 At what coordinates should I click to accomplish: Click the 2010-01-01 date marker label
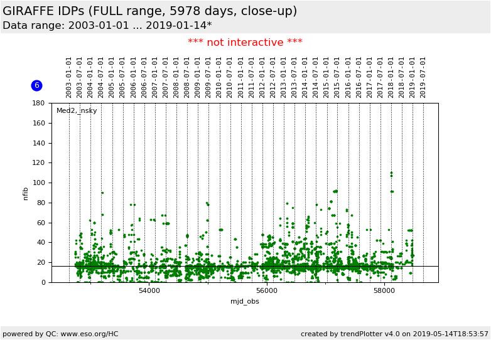pyautogui.click(x=219, y=77)
